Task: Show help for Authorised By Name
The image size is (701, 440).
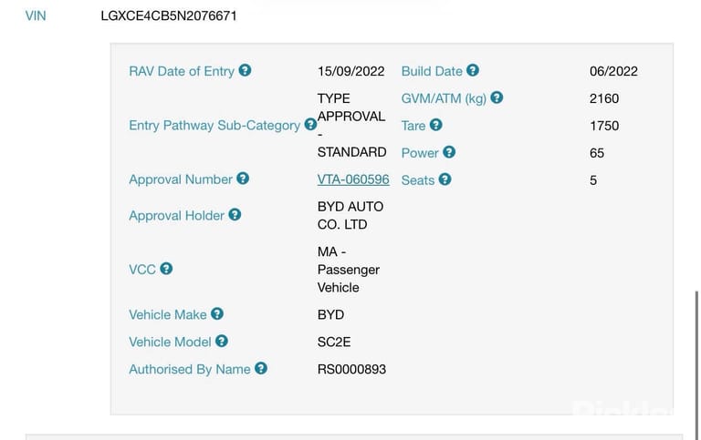Action: [261, 368]
